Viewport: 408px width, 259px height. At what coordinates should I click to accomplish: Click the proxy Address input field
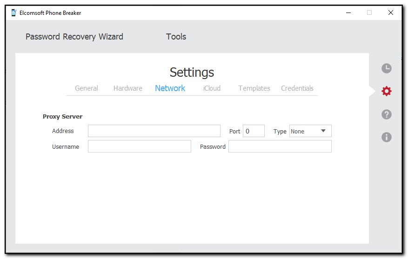click(154, 131)
